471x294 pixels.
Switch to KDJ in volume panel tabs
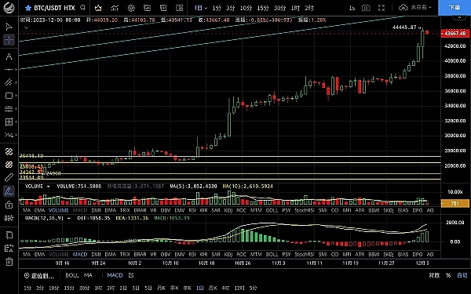pos(228,211)
